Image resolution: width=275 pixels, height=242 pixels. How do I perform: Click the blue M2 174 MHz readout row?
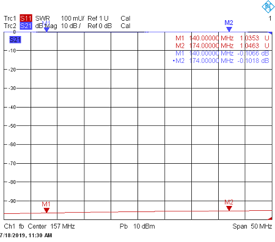click(221, 61)
